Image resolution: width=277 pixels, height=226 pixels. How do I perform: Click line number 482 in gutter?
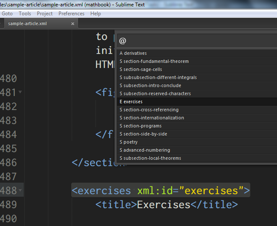[8, 107]
